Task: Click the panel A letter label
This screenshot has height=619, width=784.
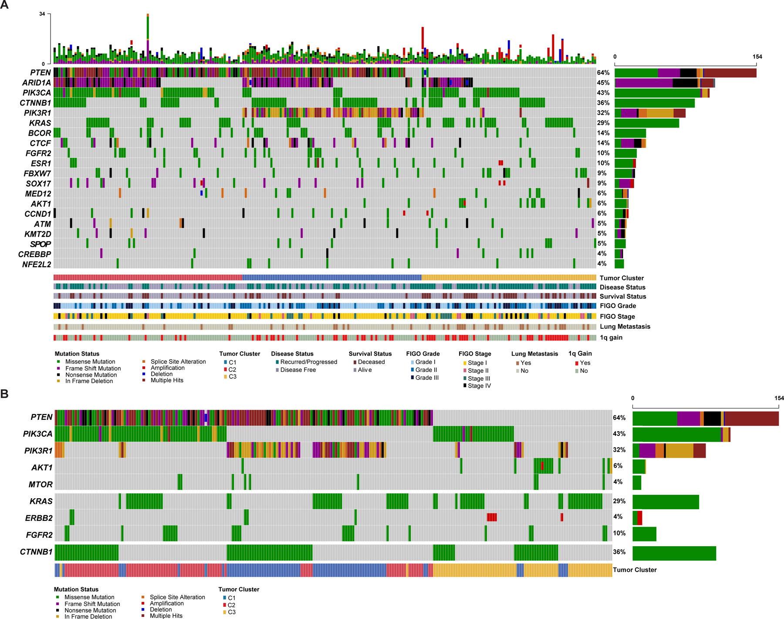Action: pyautogui.click(x=4, y=5)
